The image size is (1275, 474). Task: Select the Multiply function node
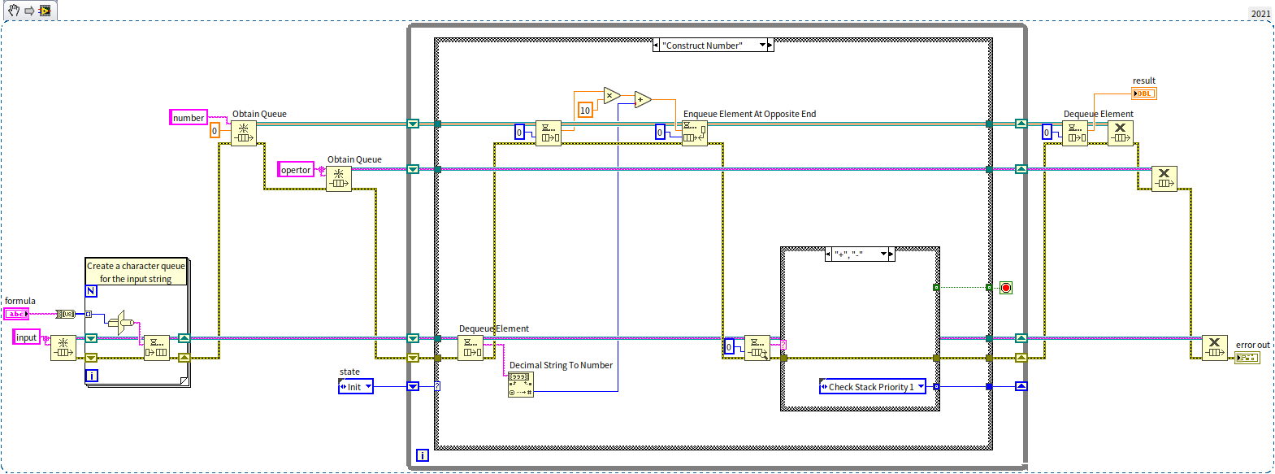pos(611,96)
